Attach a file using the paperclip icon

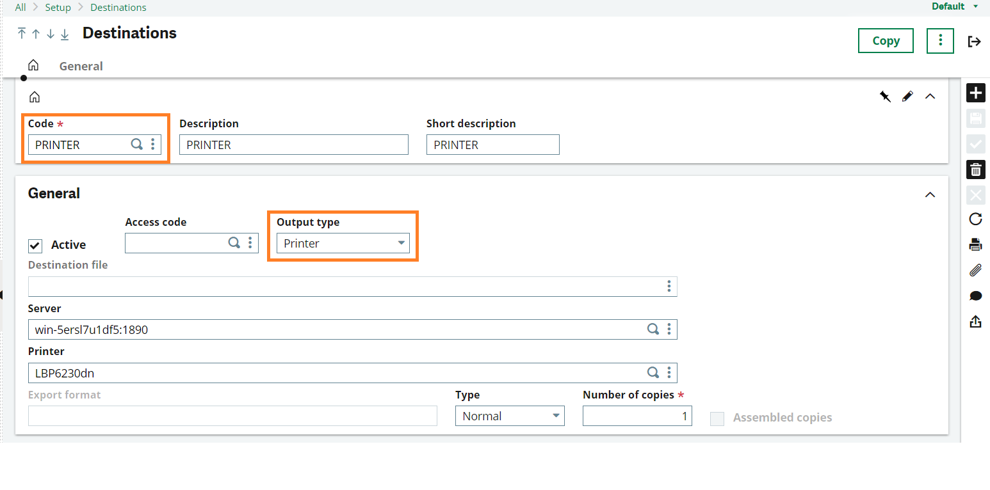point(975,270)
